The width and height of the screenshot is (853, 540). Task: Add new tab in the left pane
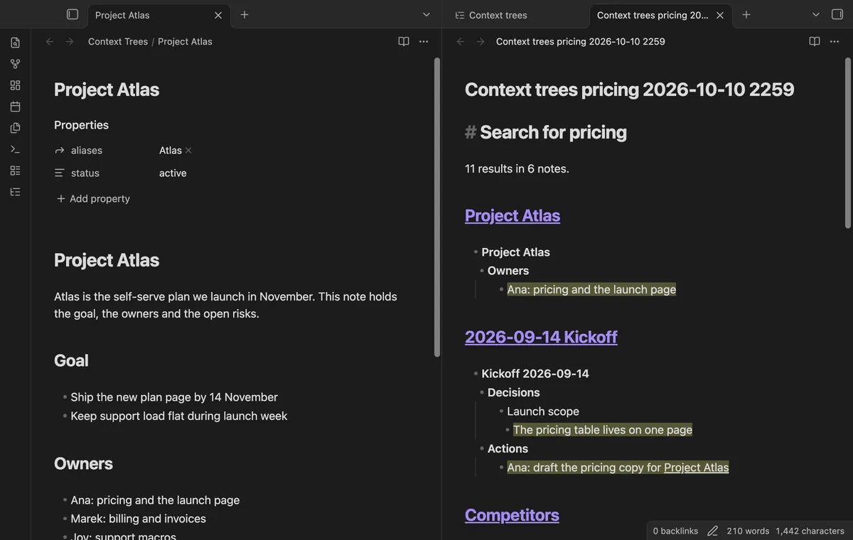tap(245, 14)
